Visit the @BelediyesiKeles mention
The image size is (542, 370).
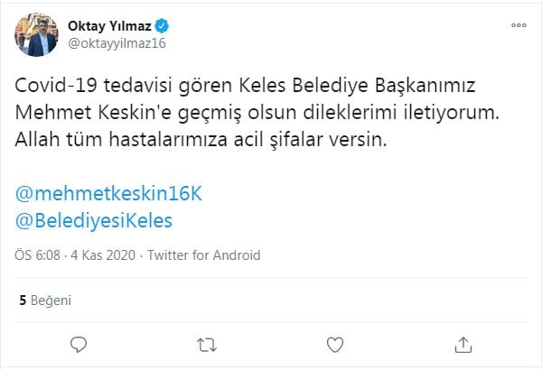pos(95,219)
